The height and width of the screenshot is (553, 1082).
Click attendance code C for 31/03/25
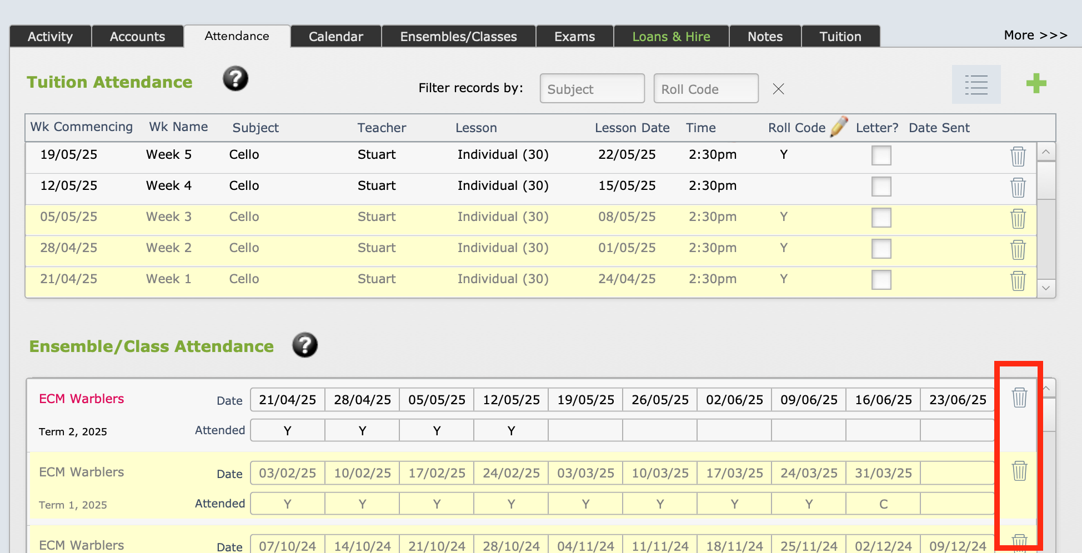coord(883,504)
